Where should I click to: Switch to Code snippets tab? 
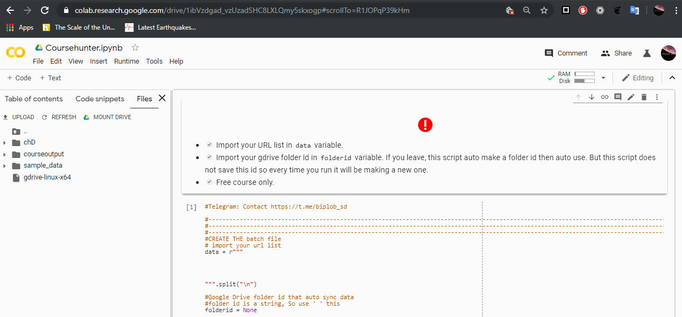[x=100, y=99]
